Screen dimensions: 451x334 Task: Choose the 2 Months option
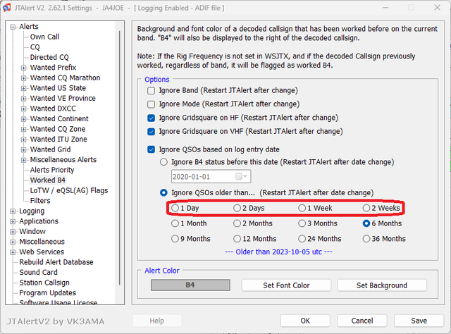click(x=237, y=223)
